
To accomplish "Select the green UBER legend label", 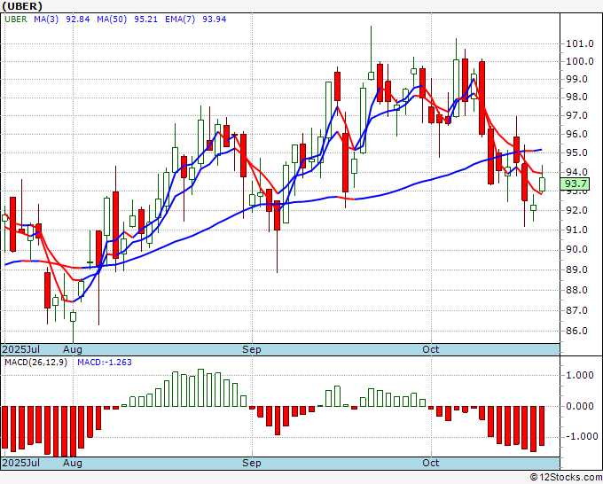I will coord(16,20).
